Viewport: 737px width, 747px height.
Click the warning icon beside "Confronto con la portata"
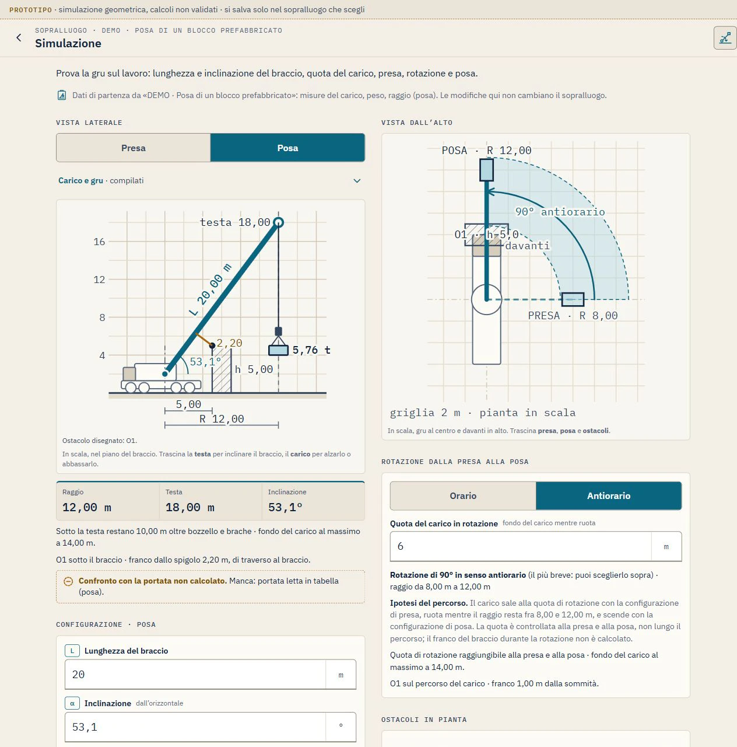click(x=68, y=581)
